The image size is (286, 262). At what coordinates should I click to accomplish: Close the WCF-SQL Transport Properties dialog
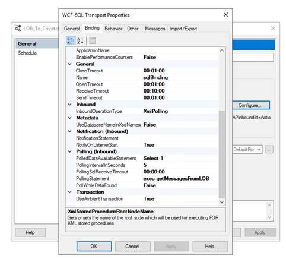point(225,15)
